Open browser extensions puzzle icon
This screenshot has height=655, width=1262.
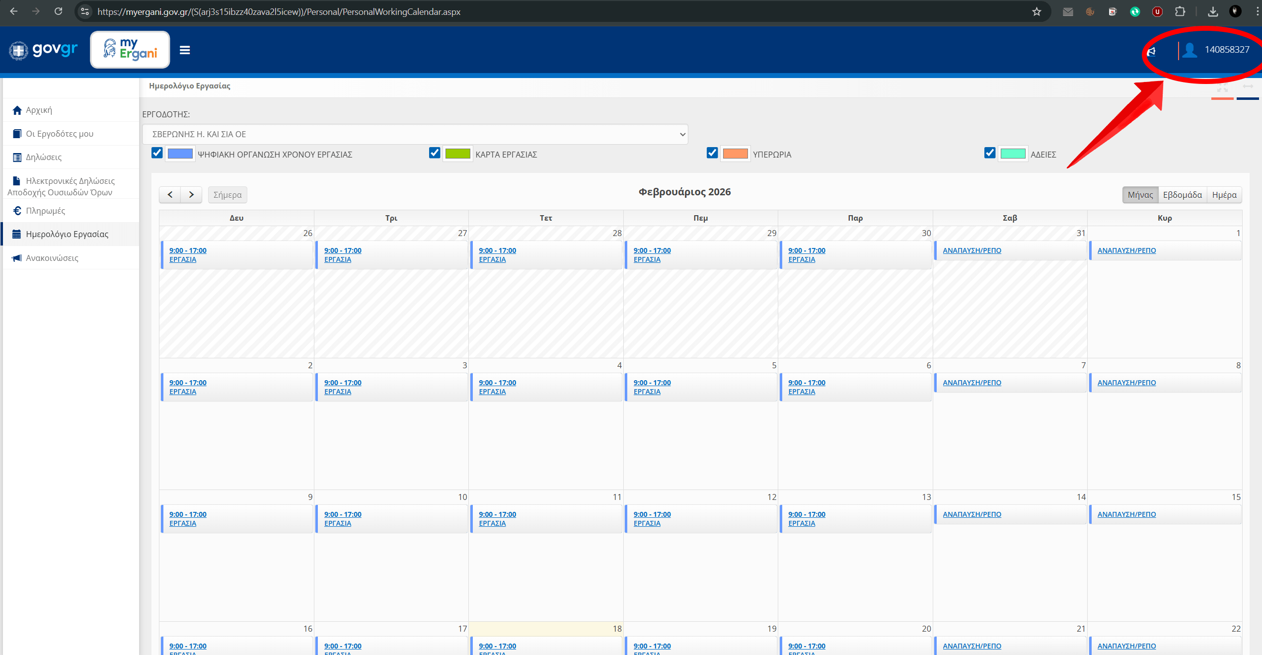point(1180,11)
